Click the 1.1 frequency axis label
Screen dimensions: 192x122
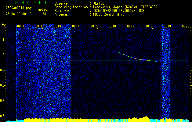point(2,40)
